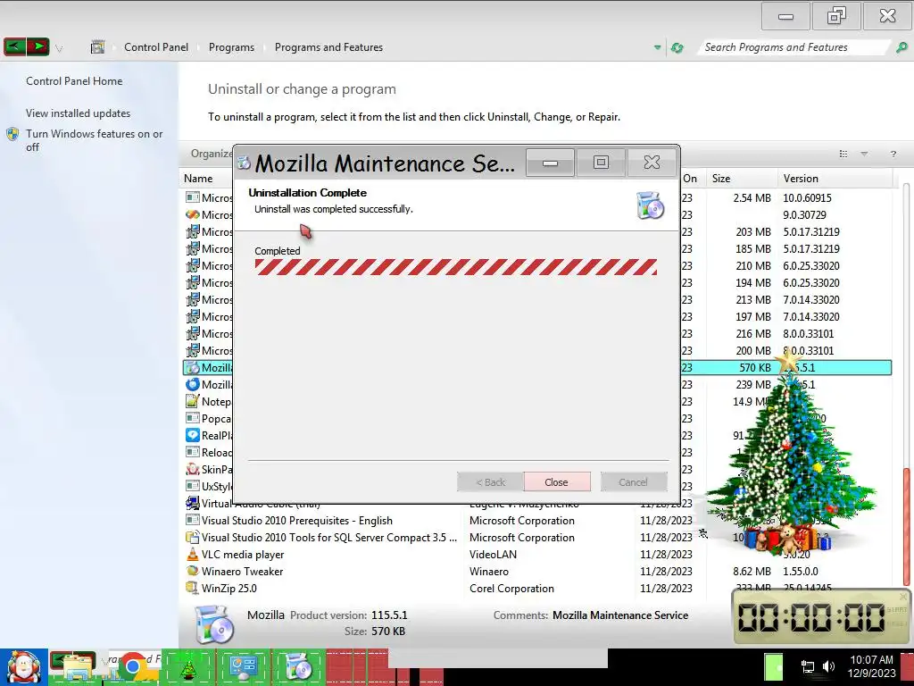The width and height of the screenshot is (914, 686).
Task: Go forward with the green right arrow
Action: [37, 46]
